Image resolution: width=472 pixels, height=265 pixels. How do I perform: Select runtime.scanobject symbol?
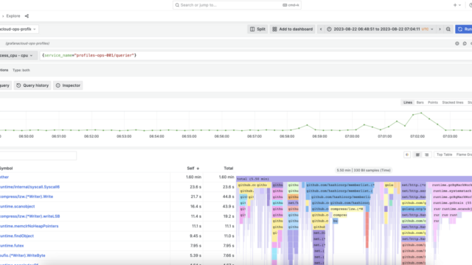point(18,206)
